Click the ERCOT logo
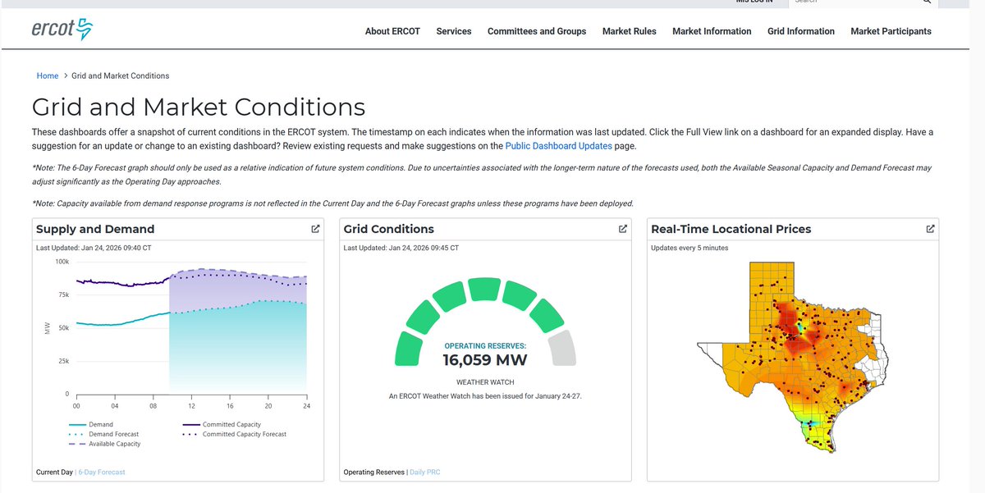The height and width of the screenshot is (493, 985). pyautogui.click(x=62, y=30)
